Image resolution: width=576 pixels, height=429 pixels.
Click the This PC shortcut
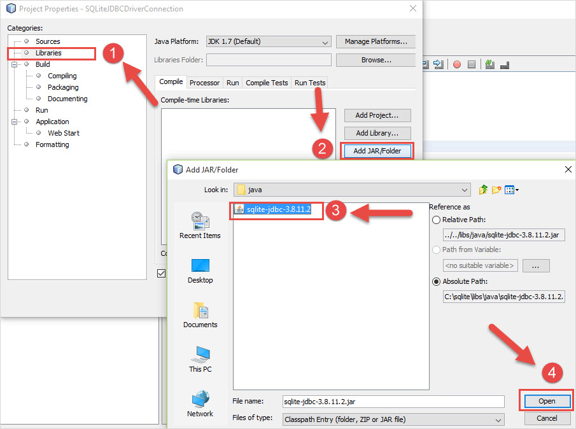point(200,359)
